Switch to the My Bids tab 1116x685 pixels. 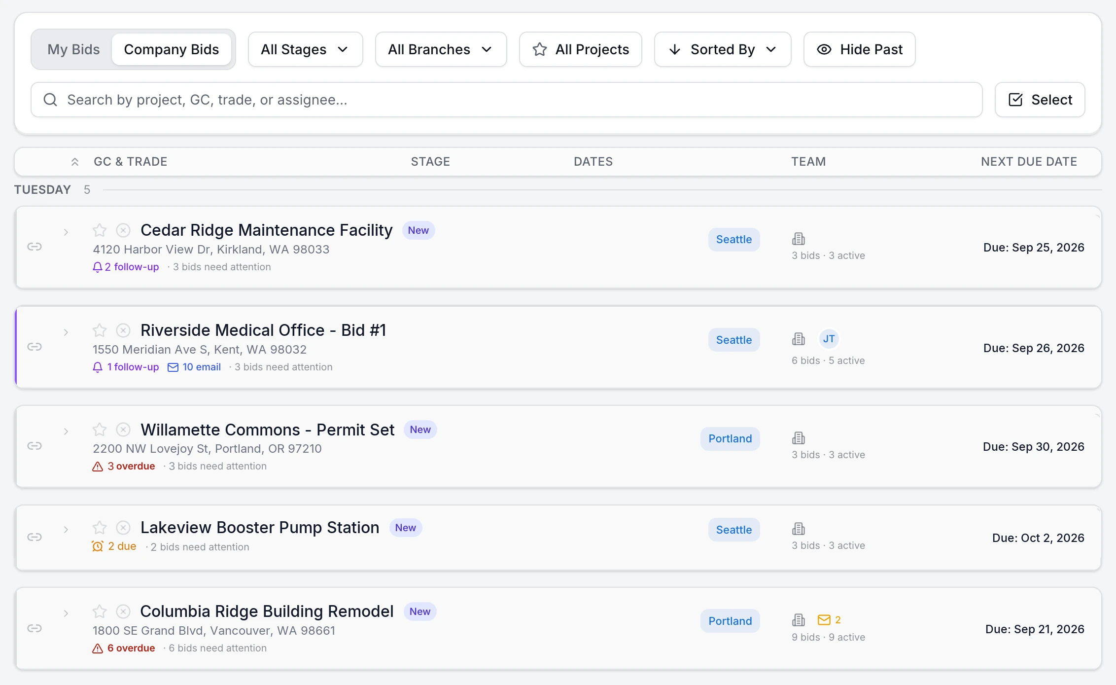coord(73,49)
